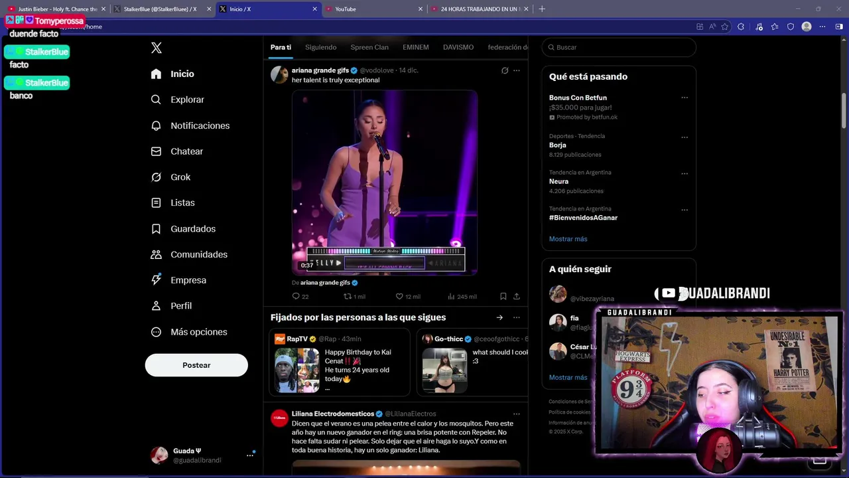Open more options for #BienvenidosAGanar trend
849x478 pixels.
click(685, 210)
